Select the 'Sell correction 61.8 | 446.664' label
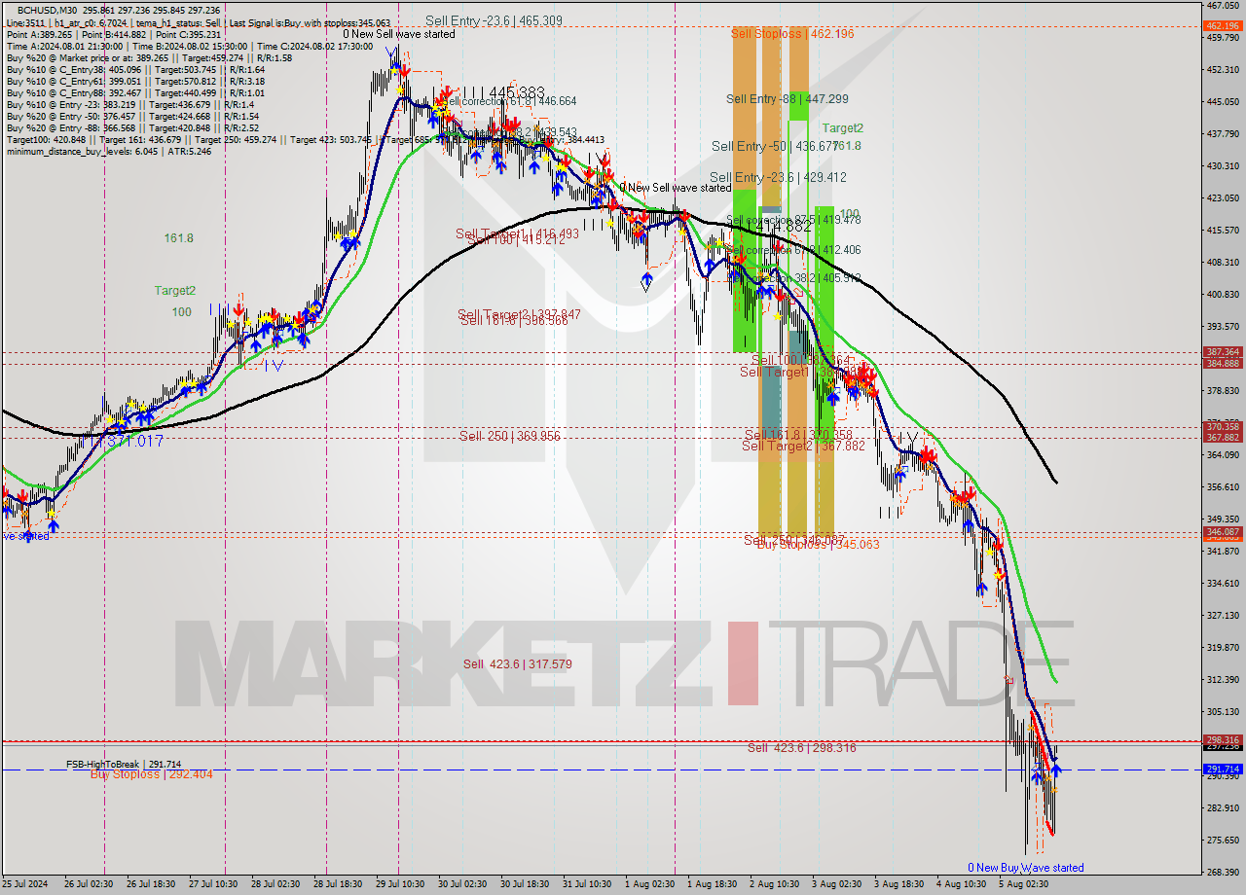Screen dimensions: 1246x895 pos(509,100)
